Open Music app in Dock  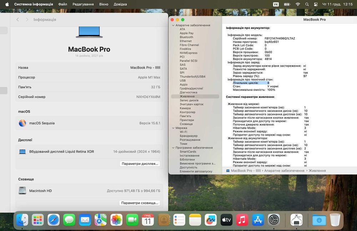coord(242,220)
